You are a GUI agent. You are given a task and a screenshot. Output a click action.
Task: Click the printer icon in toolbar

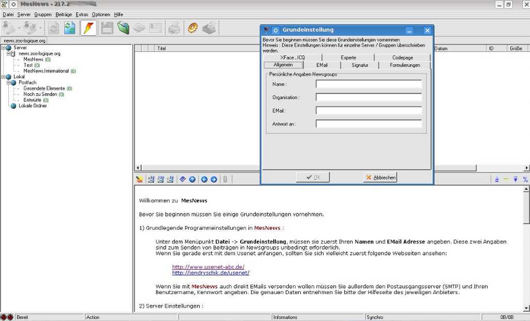point(174,28)
